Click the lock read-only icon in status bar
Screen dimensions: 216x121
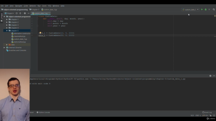pyautogui.click(x=211, y=115)
